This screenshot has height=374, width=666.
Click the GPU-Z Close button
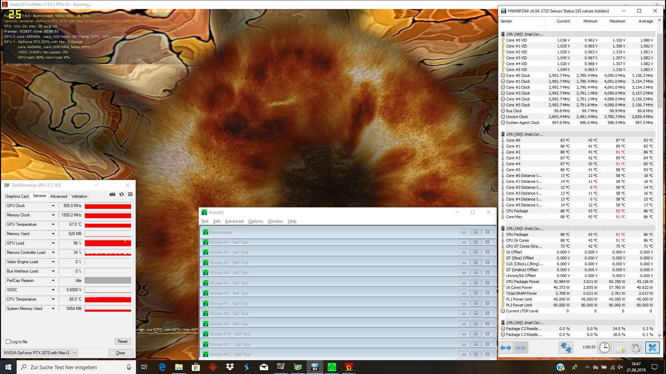tap(120, 353)
